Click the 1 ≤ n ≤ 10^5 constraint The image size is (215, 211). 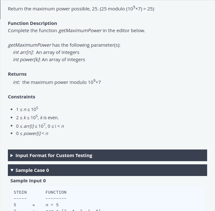tap(27, 109)
